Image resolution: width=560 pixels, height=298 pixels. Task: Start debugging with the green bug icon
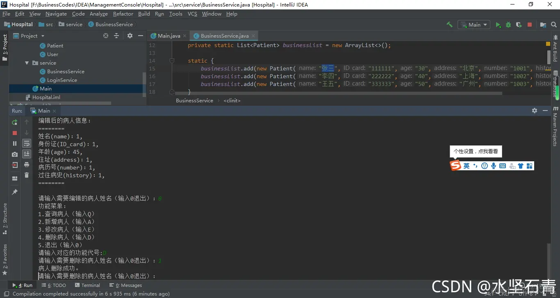tap(508, 25)
